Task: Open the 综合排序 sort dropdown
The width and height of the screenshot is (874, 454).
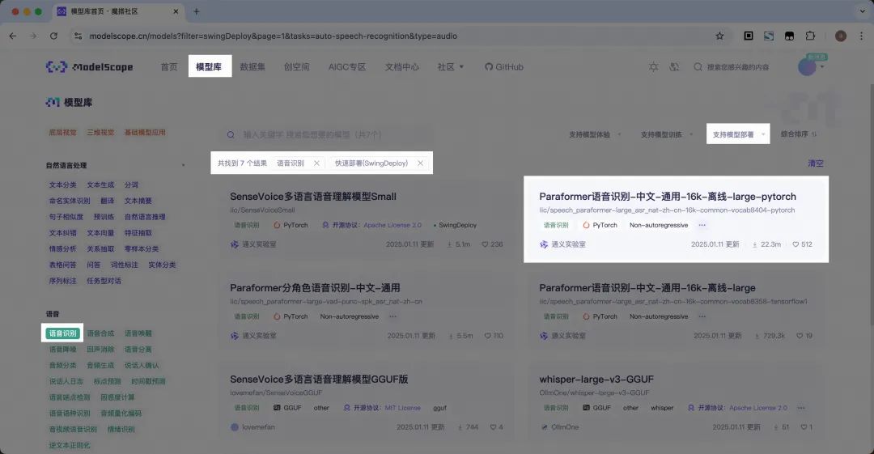Action: pyautogui.click(x=799, y=134)
